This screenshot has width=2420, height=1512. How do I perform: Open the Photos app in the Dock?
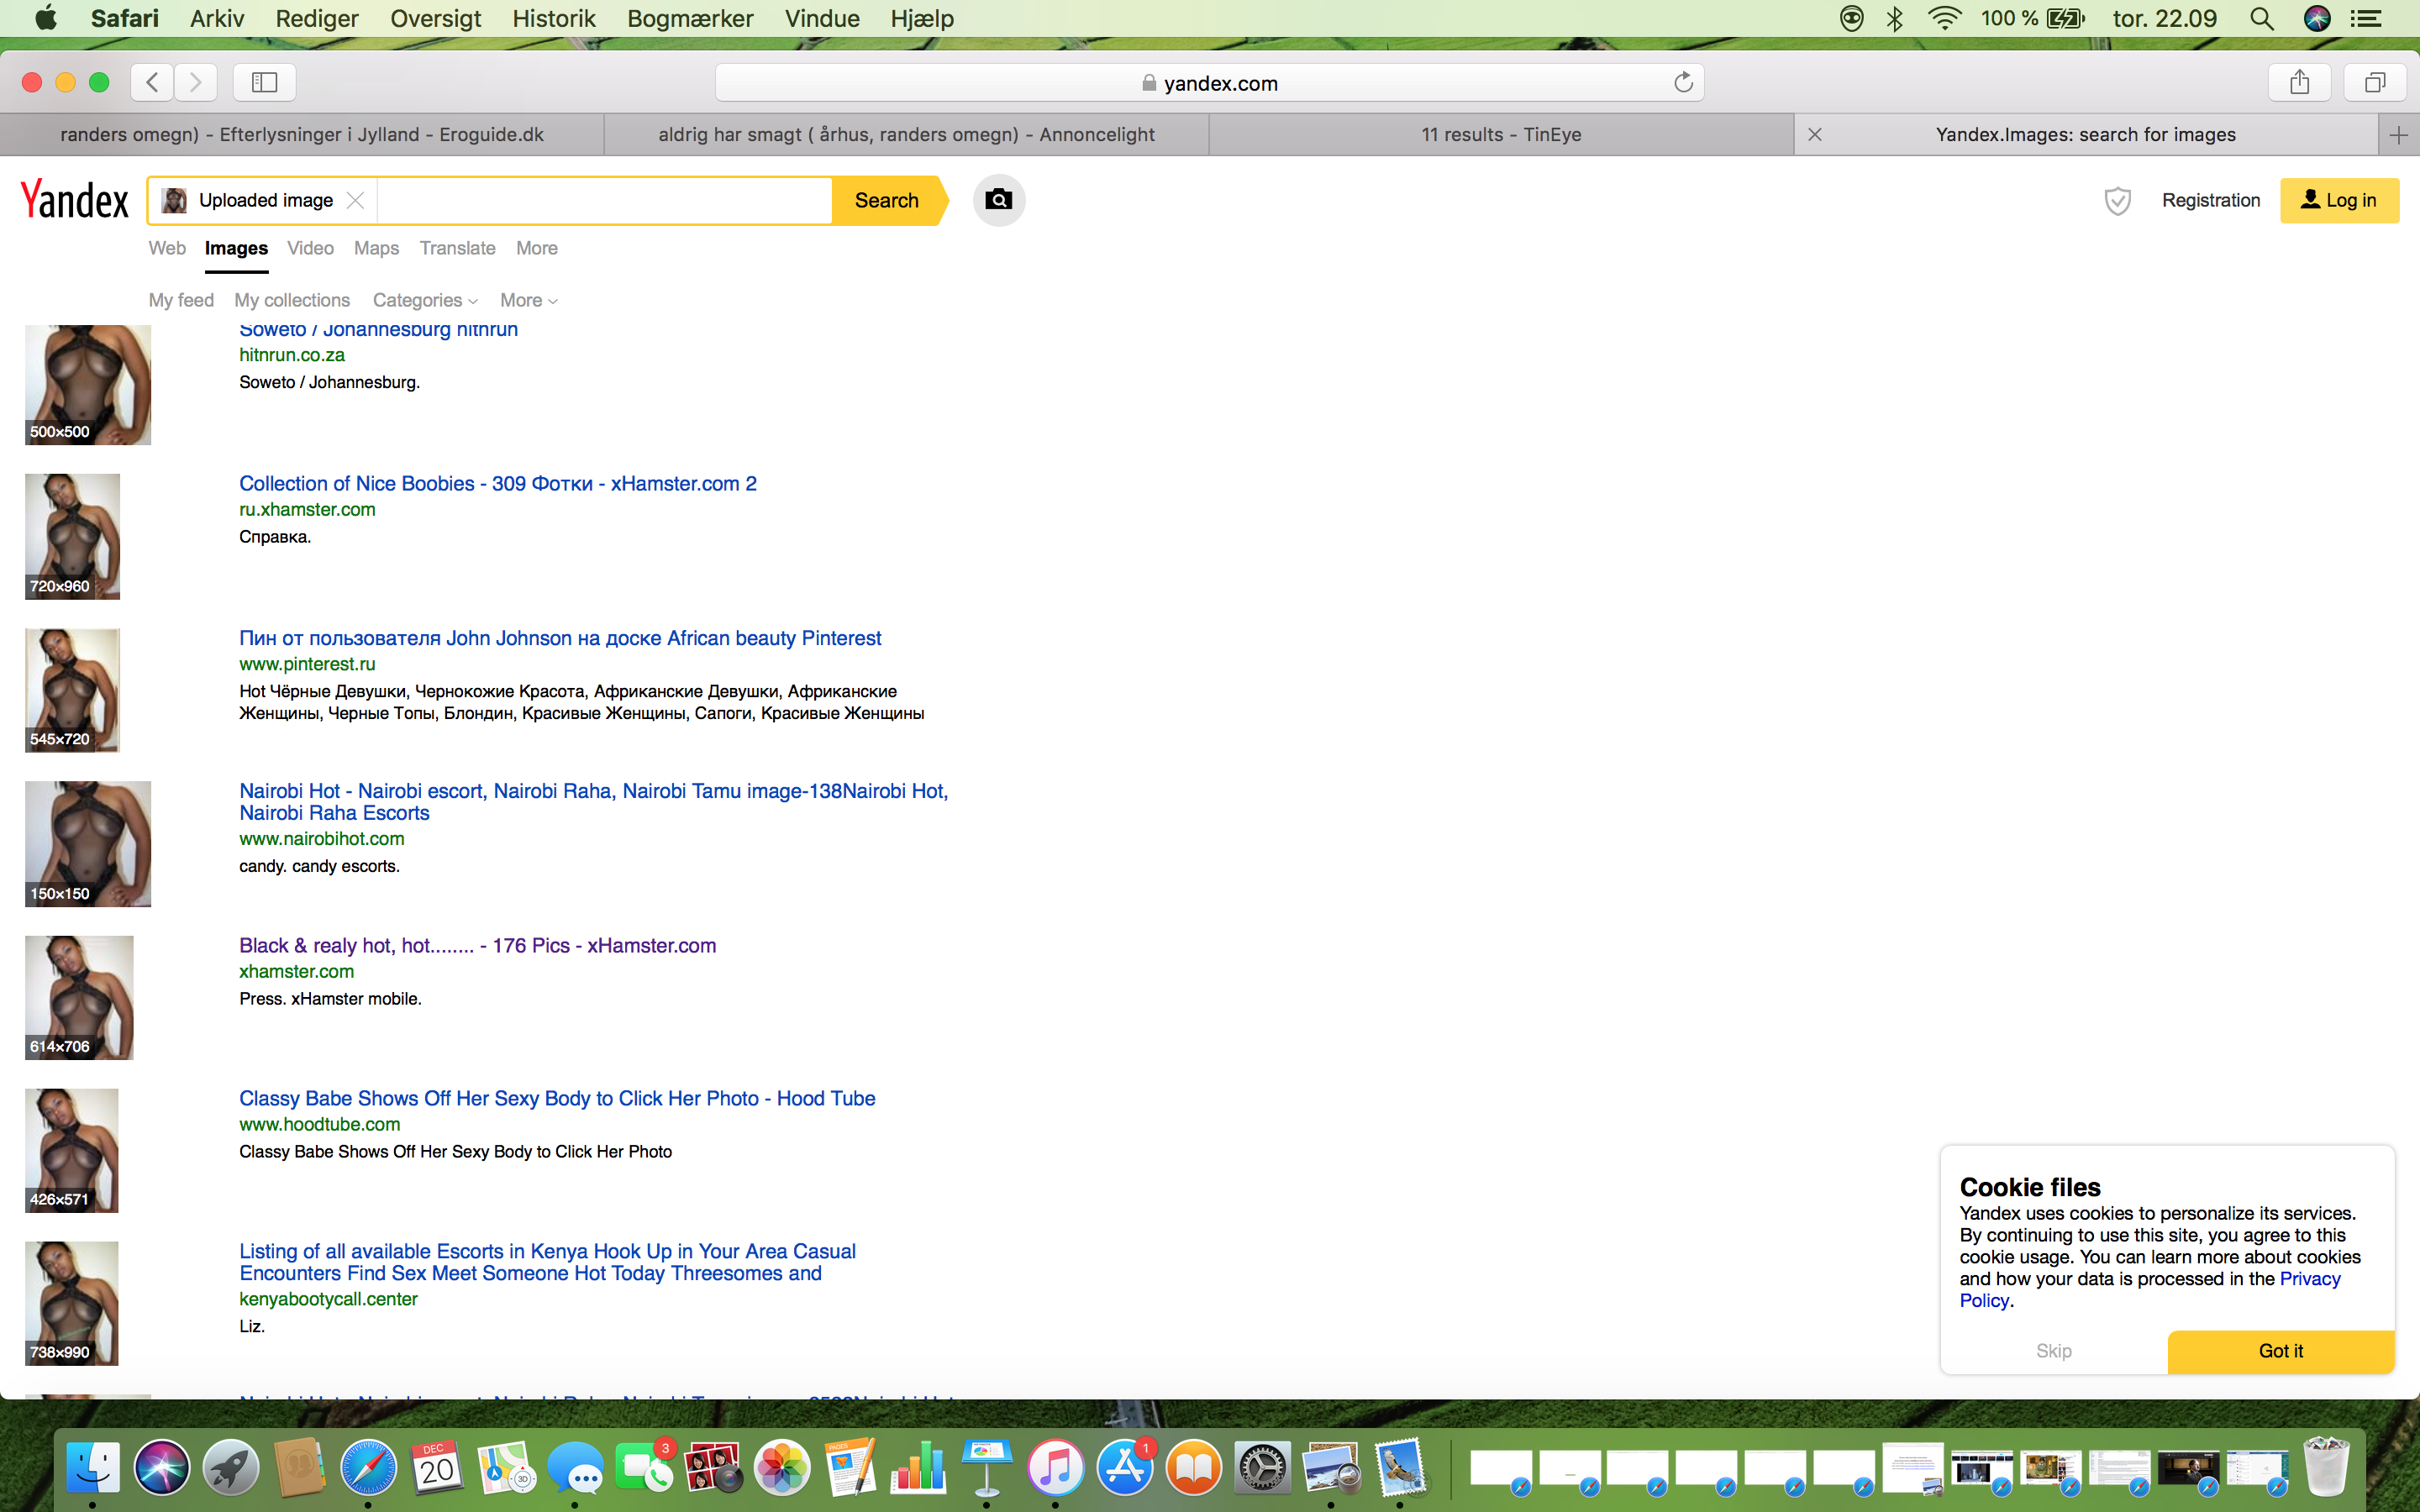(x=782, y=1468)
